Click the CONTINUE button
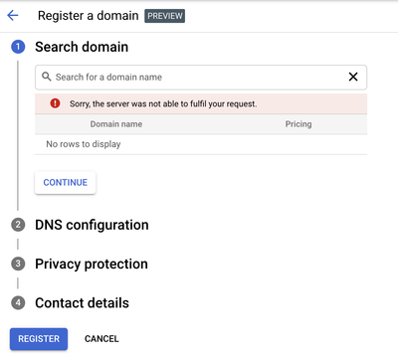 66,183
